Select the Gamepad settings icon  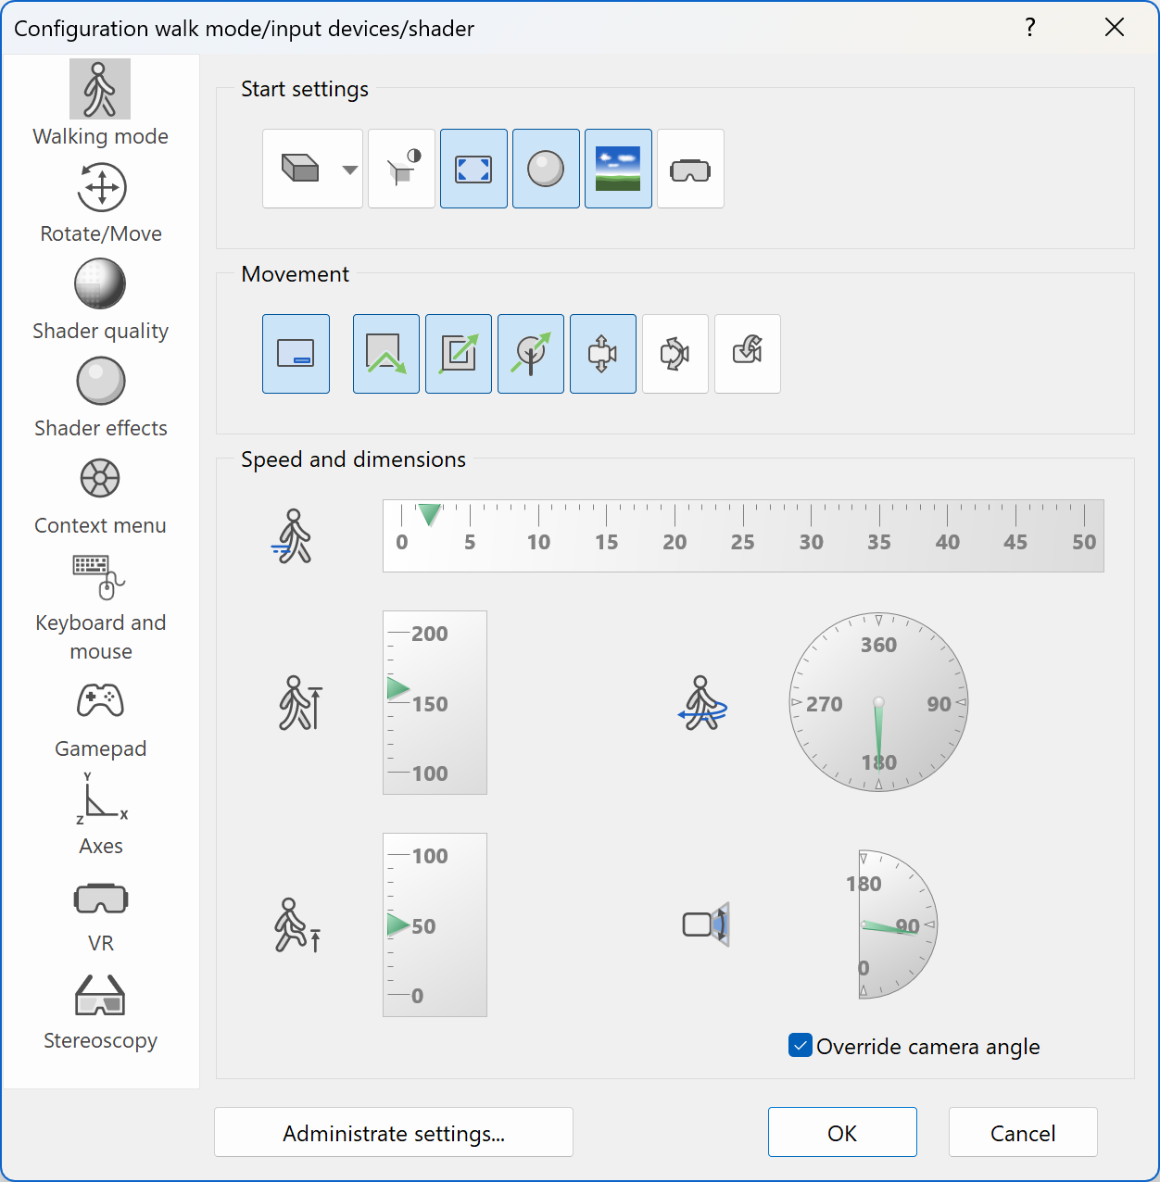coord(100,702)
